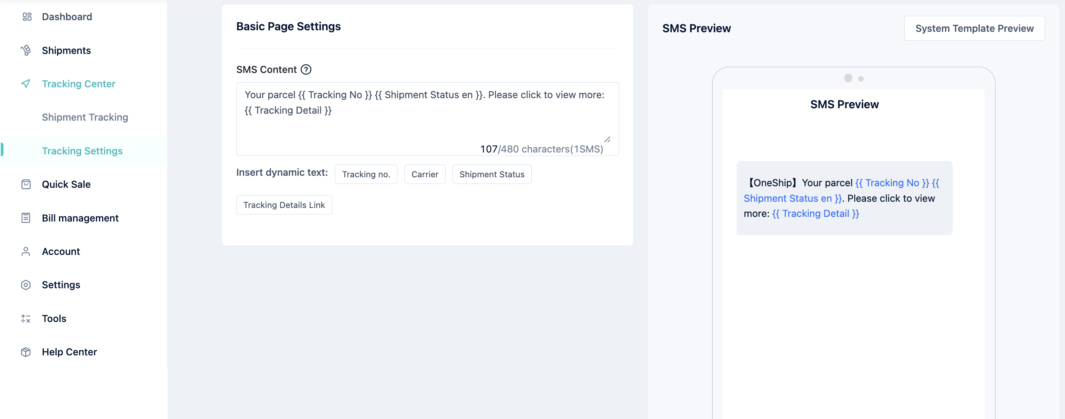Click the Settings hexagon gear icon

click(x=26, y=285)
